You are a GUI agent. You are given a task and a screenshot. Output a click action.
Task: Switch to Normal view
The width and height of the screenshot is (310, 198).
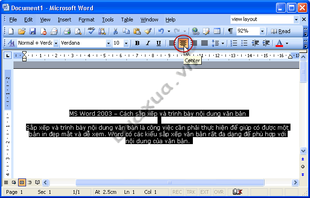[6, 182]
